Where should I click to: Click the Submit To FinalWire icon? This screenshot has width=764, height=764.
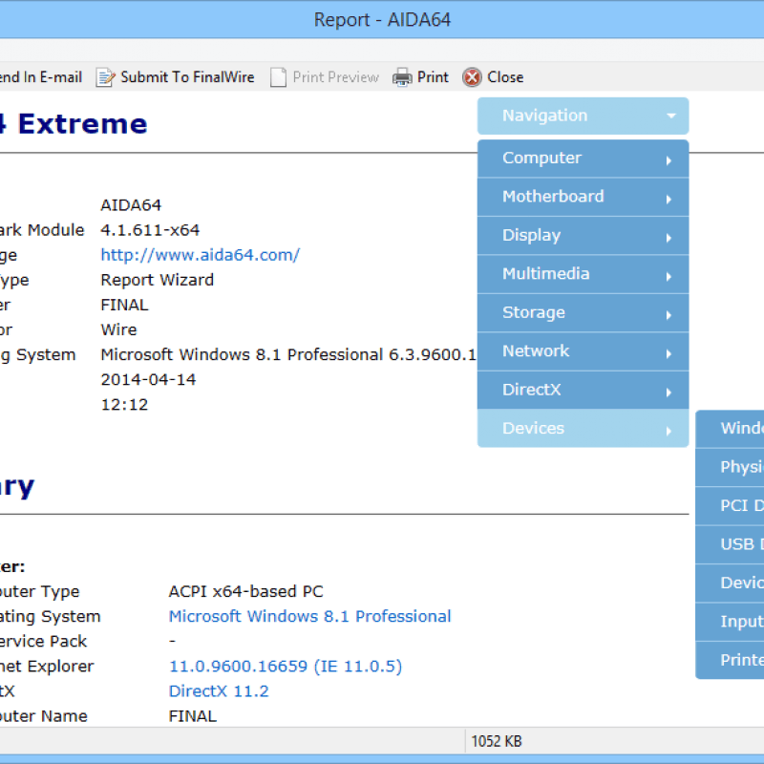105,77
